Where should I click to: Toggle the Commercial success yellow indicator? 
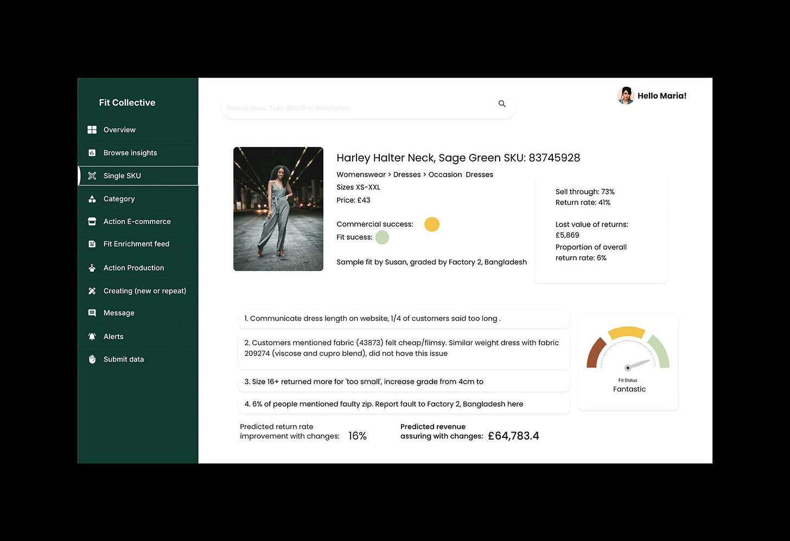point(432,224)
